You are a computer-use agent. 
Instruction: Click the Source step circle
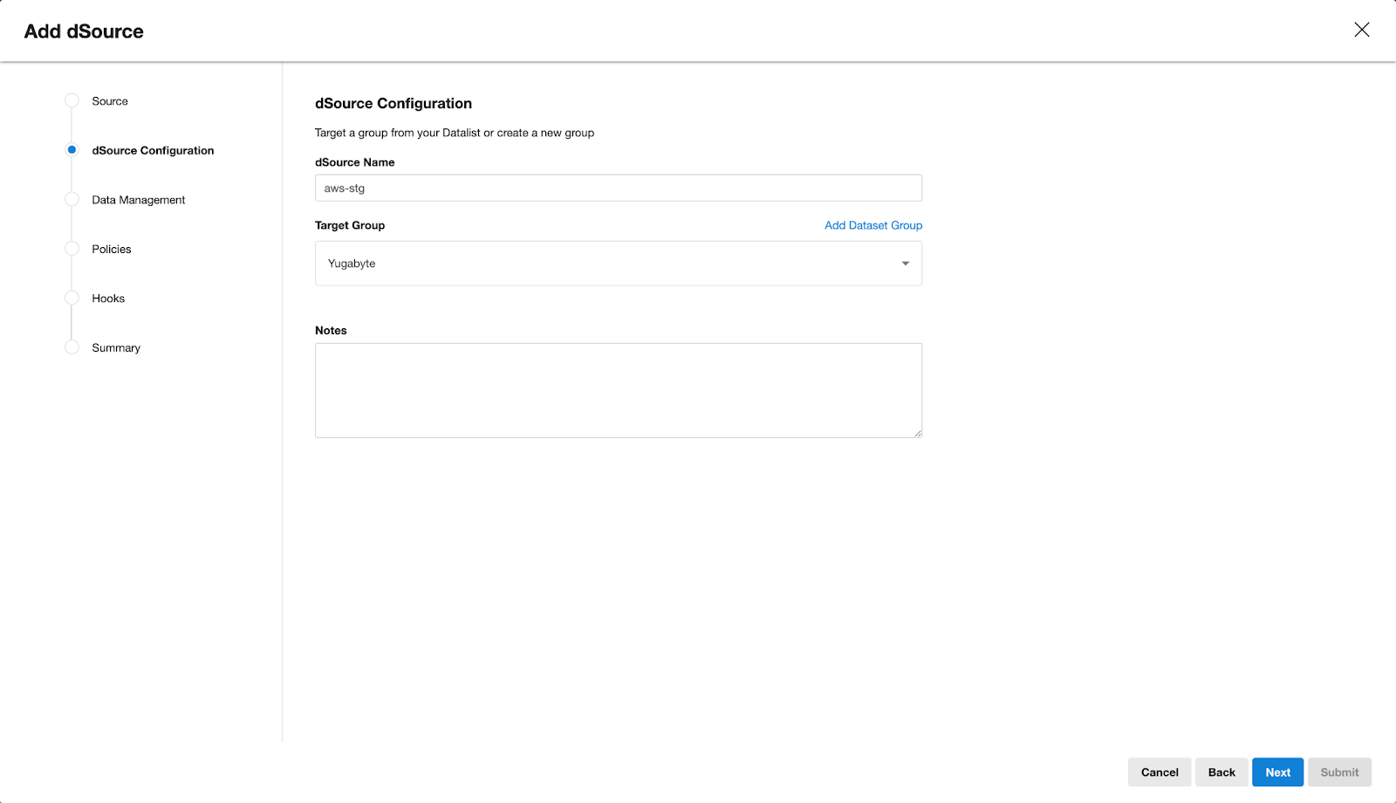click(x=72, y=101)
